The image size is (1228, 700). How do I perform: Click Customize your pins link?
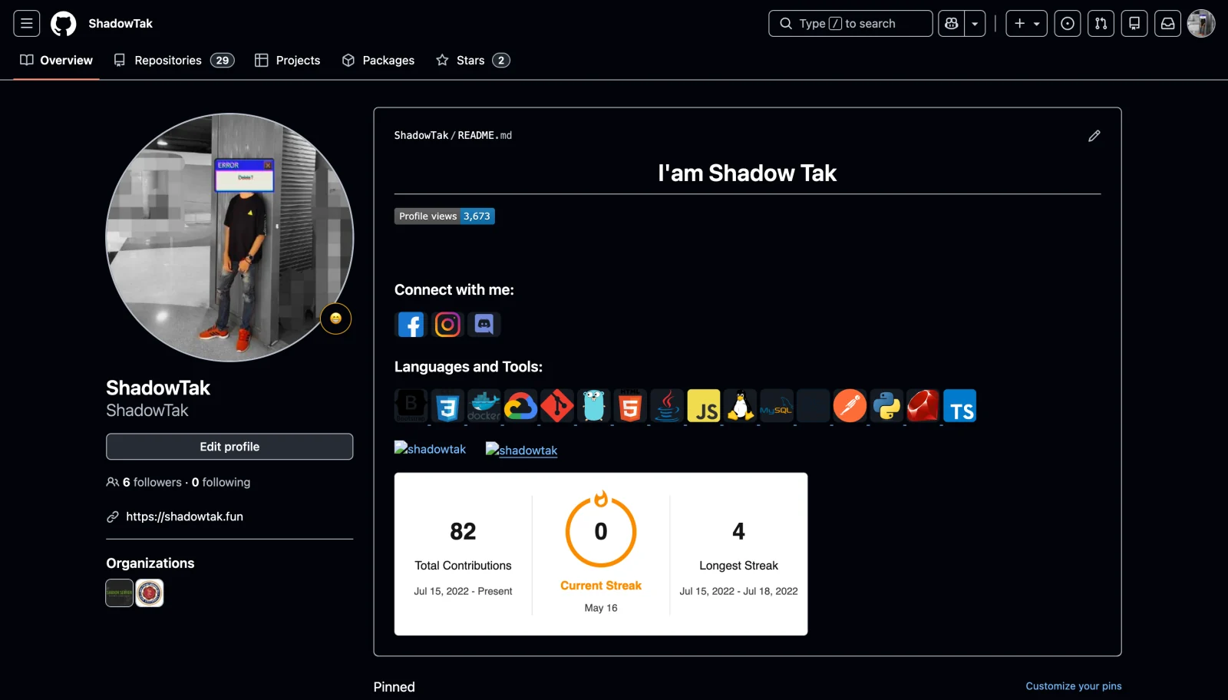[1074, 686]
